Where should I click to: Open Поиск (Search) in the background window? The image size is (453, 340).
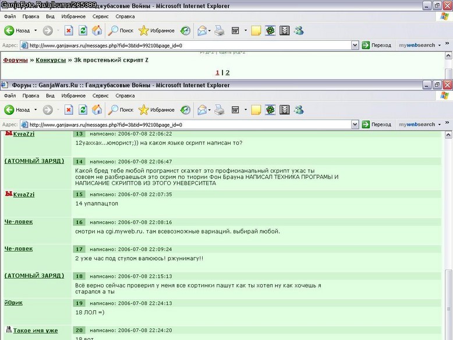tap(121, 30)
